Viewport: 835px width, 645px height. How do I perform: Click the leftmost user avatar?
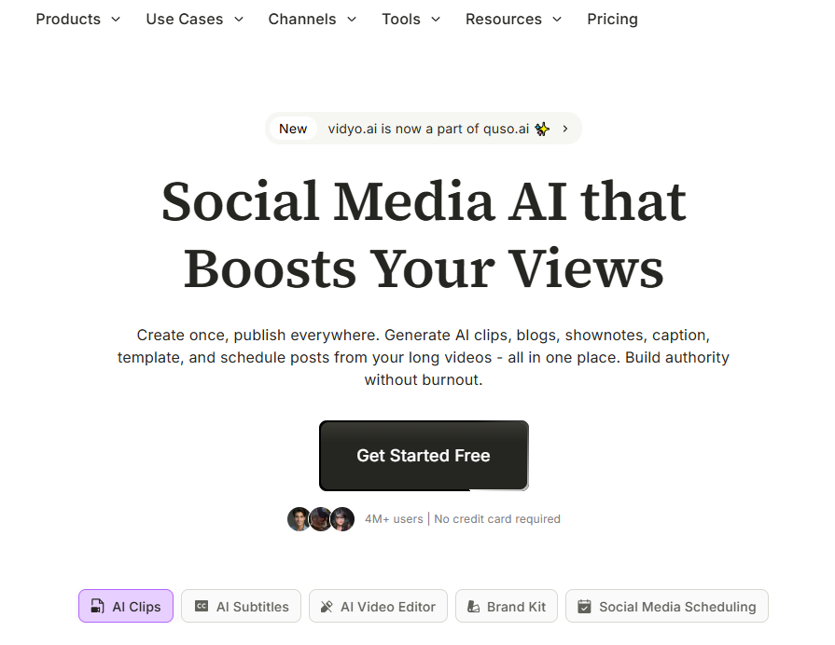299,519
